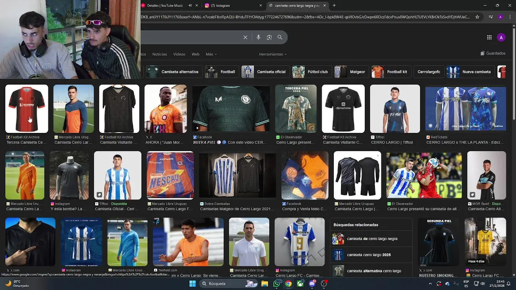
Task: Switch to the Web tab
Action: tap(196, 54)
